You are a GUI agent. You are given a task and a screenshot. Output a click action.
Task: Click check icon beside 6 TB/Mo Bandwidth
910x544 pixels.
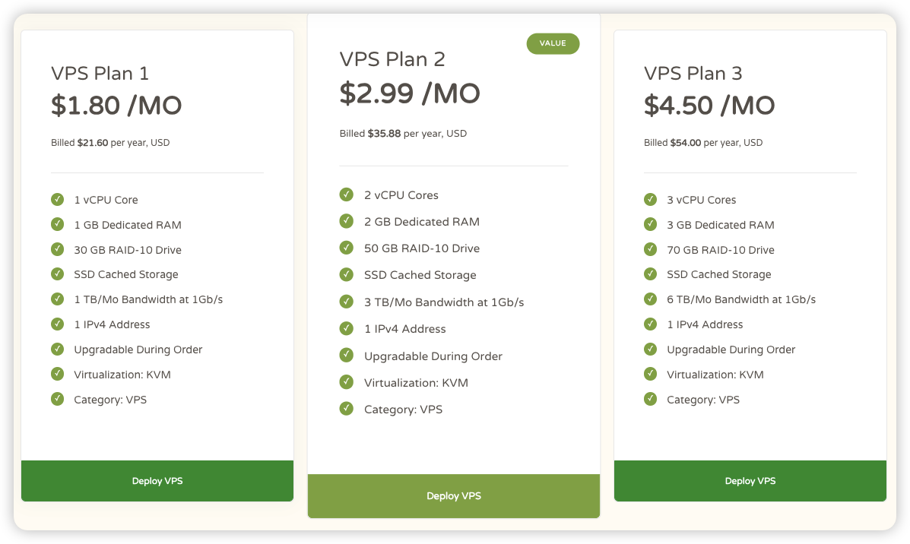[650, 299]
